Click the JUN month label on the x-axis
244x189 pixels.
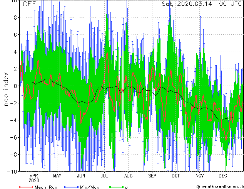pyautogui.click(x=81, y=176)
